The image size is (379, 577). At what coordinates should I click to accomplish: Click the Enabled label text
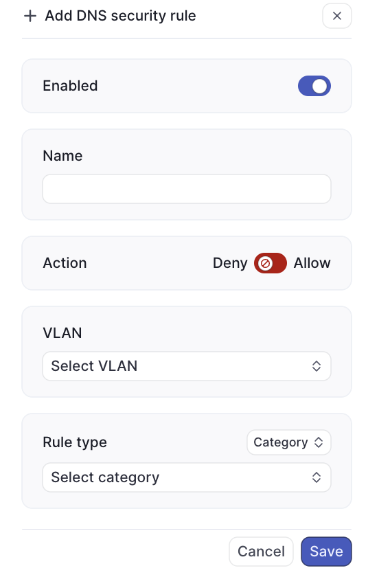click(x=70, y=86)
